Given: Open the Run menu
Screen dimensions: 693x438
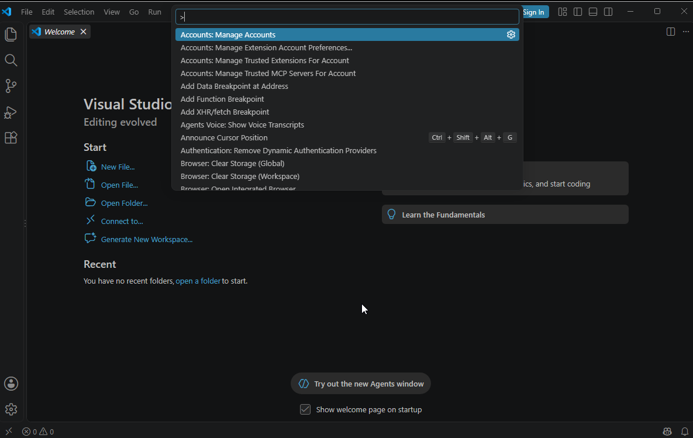Looking at the screenshot, I should (155, 12).
